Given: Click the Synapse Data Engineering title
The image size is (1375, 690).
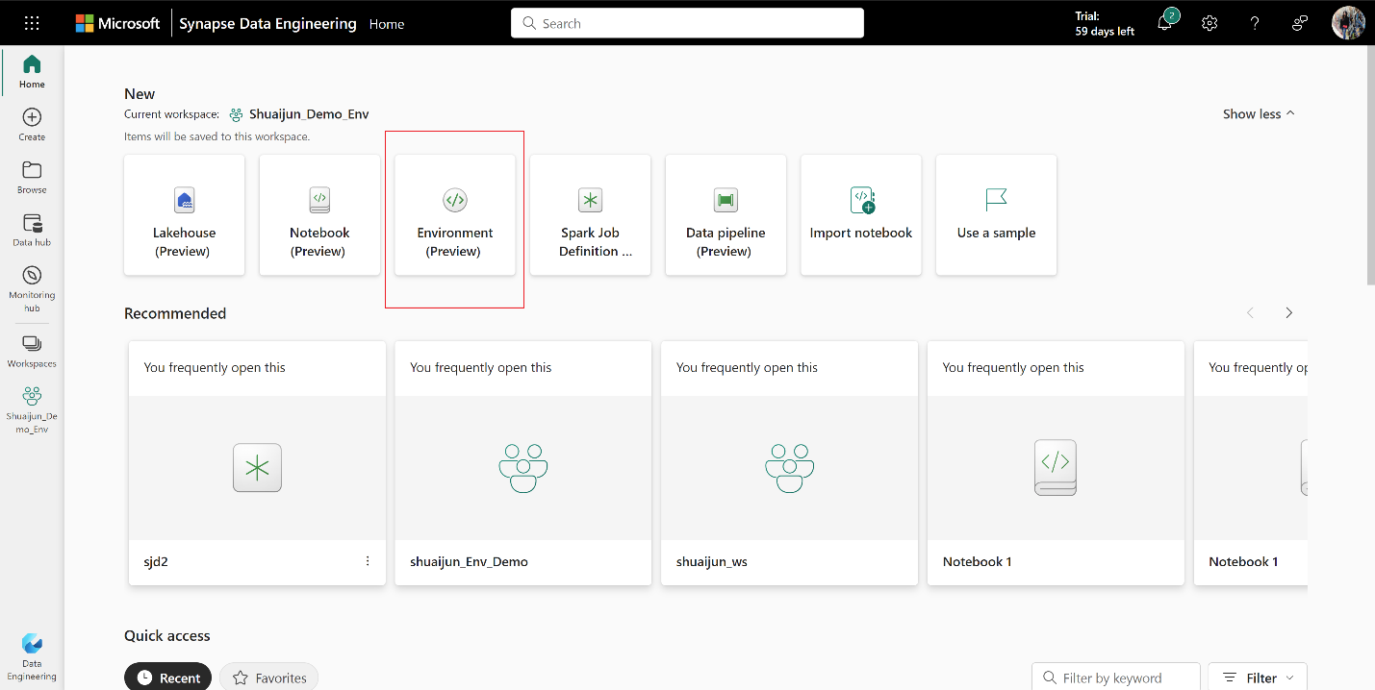Looking at the screenshot, I should tap(267, 24).
